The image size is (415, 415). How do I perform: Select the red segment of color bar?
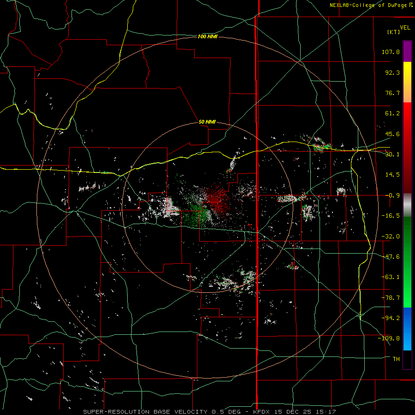tap(407, 148)
